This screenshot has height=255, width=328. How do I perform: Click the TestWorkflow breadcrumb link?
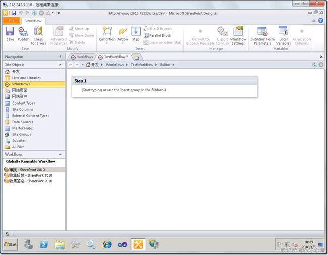(x=142, y=65)
